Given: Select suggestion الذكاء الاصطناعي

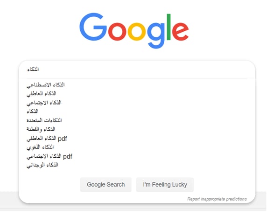Looking at the screenshot, I should [x=46, y=85].
